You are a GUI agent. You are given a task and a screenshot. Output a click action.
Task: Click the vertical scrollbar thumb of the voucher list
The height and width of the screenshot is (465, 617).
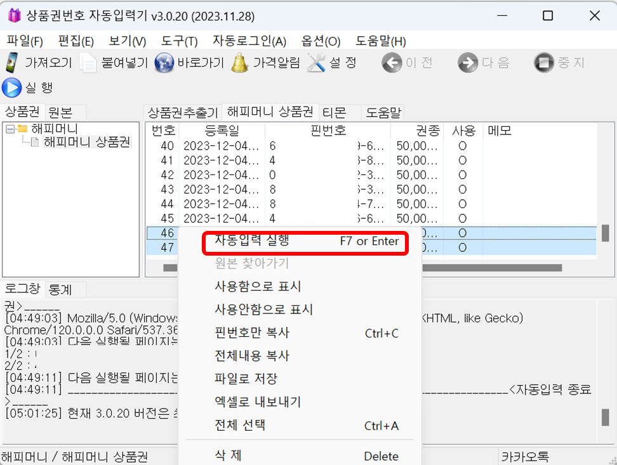(606, 233)
